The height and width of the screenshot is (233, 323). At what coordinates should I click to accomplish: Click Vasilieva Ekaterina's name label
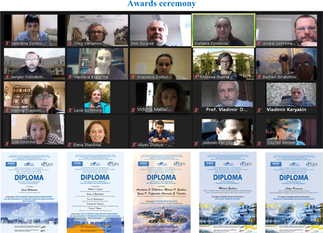click(91, 77)
